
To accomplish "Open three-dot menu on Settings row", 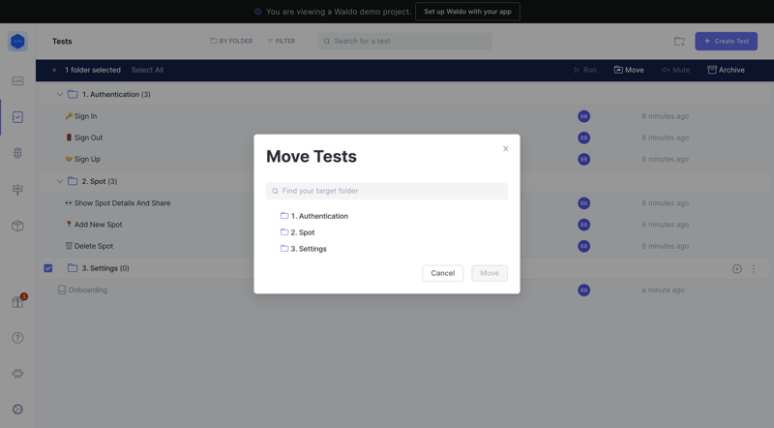I will [754, 269].
